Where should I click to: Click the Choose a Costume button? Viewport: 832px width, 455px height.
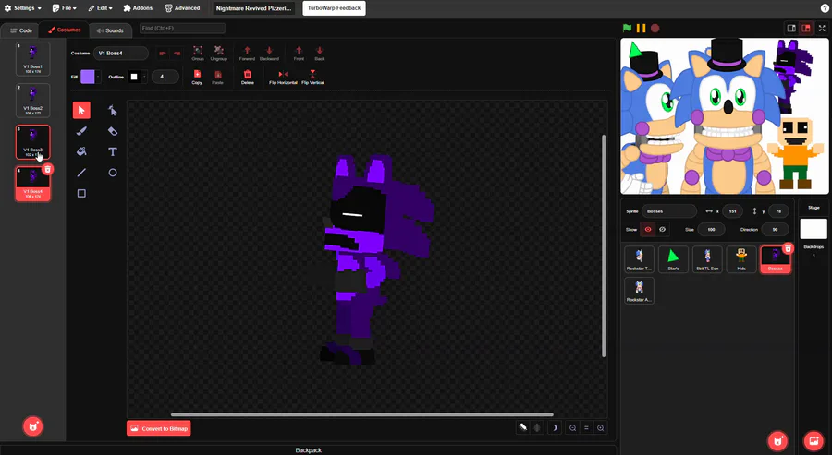(33, 426)
